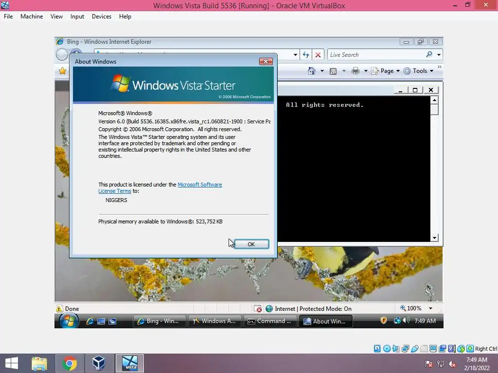Click VirtualBox hard disk activity indicator

pyautogui.click(x=377, y=349)
